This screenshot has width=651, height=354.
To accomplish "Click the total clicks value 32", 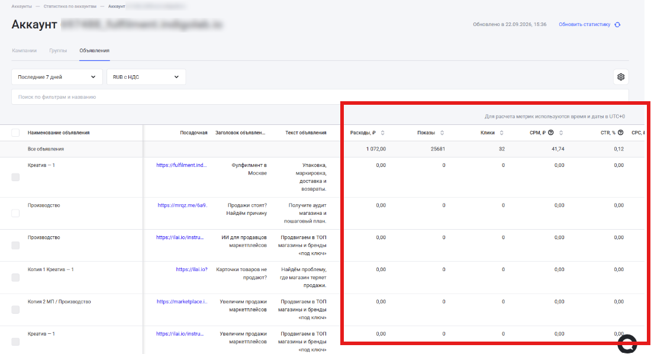I will (501, 149).
